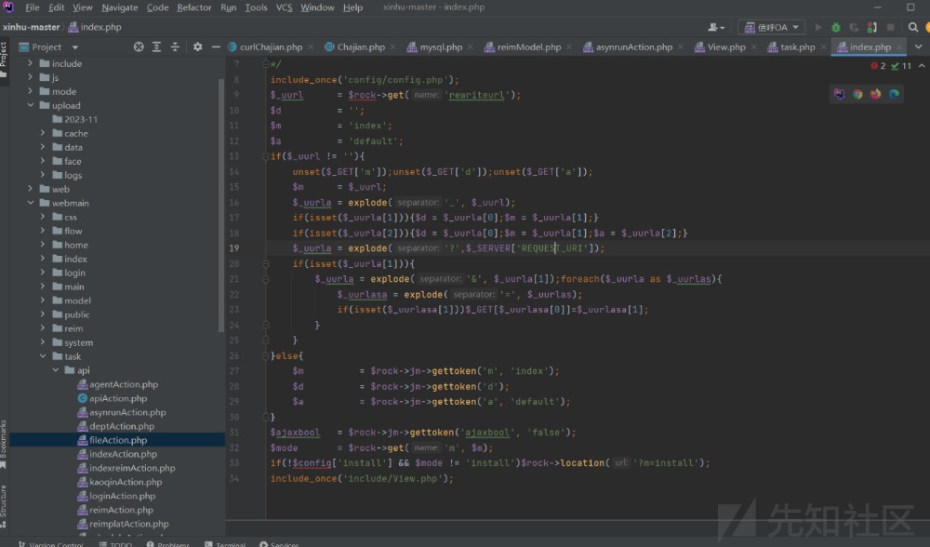
Task: Expand the include folder
Action: 31,63
